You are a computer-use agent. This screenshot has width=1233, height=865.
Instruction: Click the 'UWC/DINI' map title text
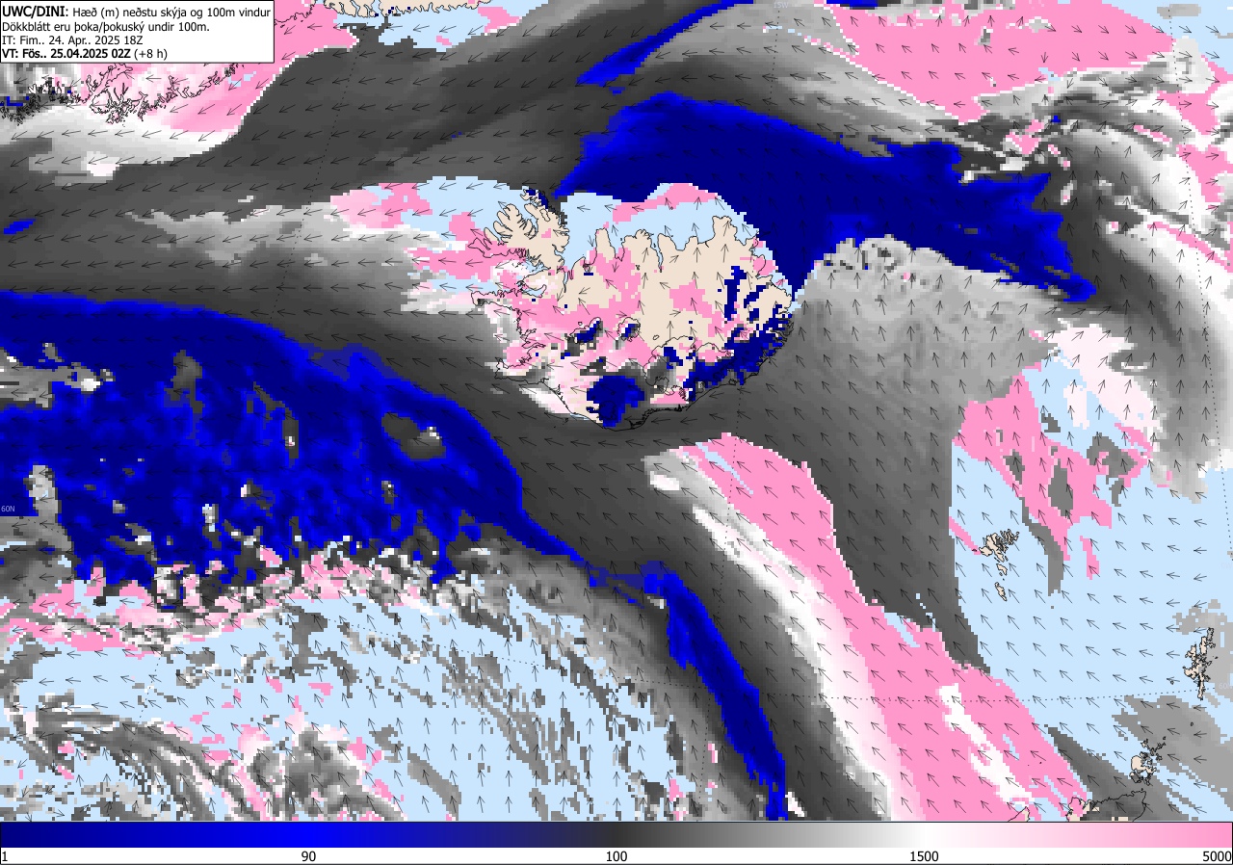pyautogui.click(x=33, y=11)
